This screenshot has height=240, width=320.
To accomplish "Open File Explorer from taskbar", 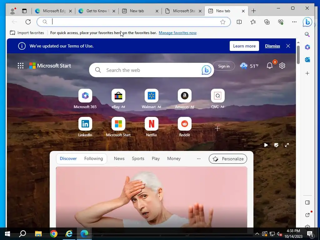I will click(38, 234).
